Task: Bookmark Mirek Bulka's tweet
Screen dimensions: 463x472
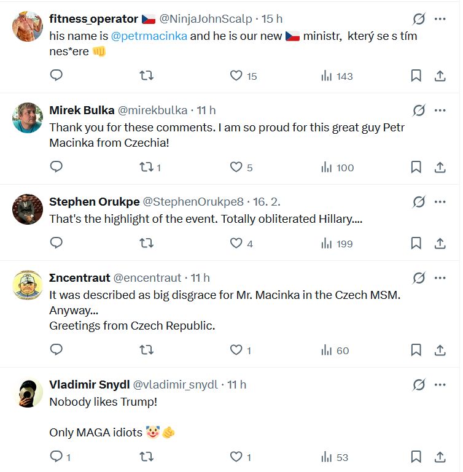Action: pyautogui.click(x=416, y=167)
